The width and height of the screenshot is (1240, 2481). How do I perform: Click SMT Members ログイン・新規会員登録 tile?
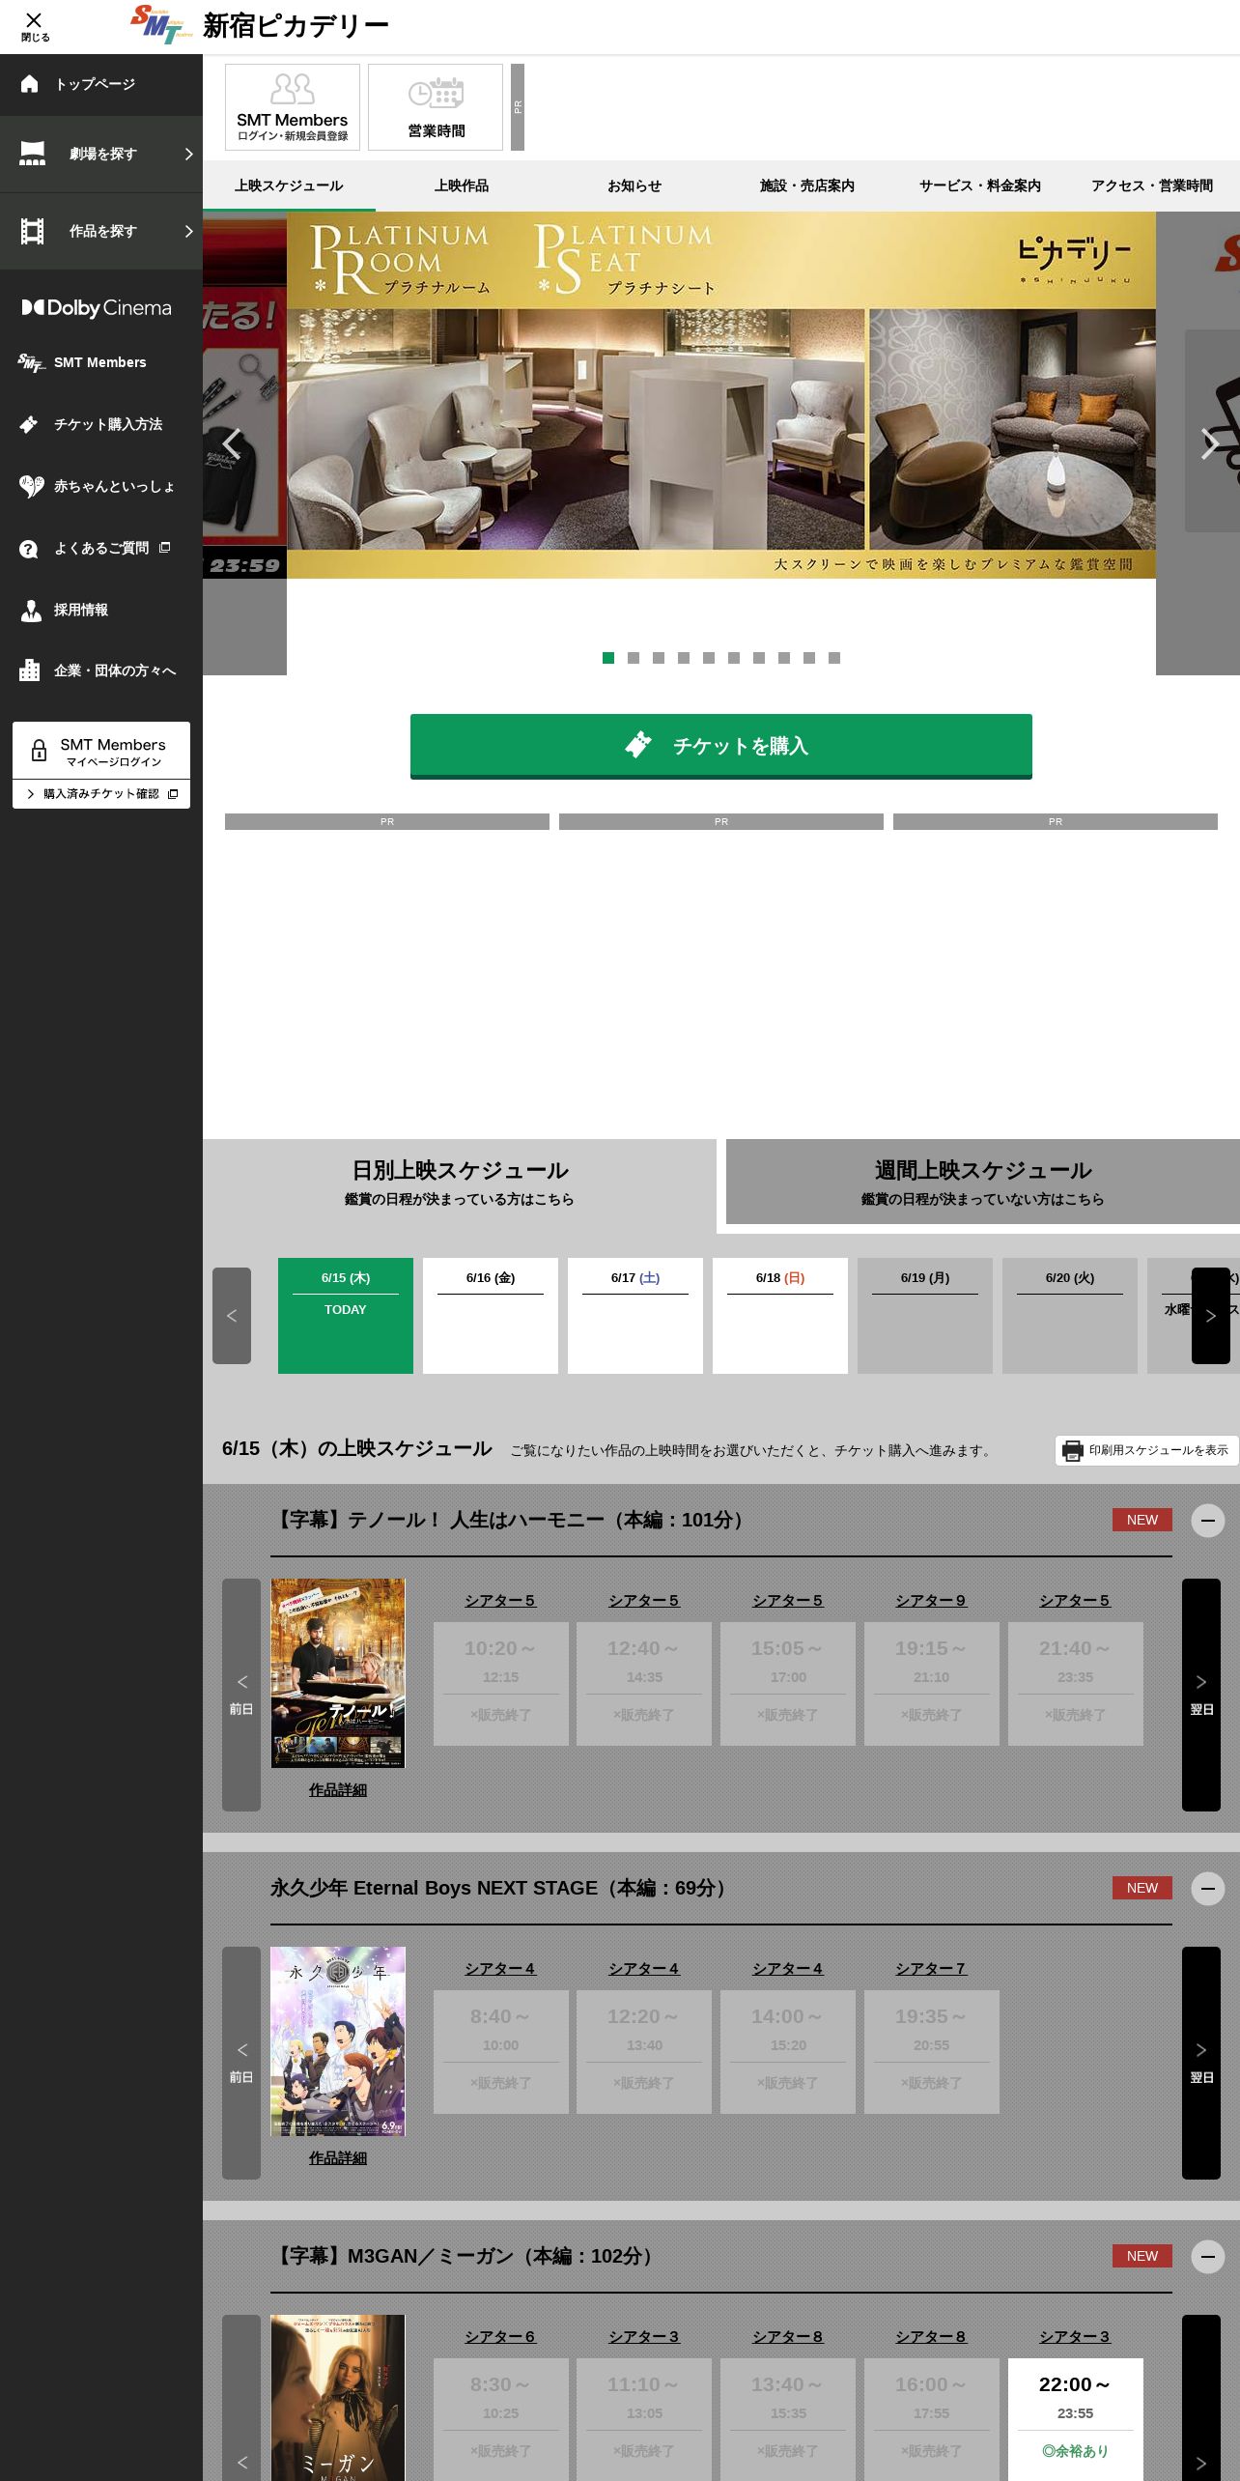(x=293, y=107)
